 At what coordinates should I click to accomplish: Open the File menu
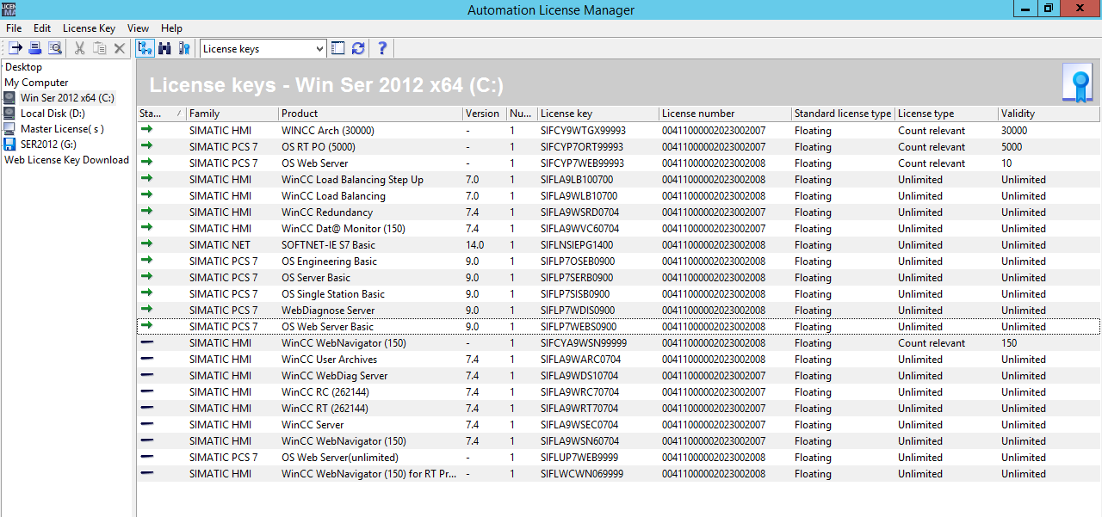[x=14, y=28]
